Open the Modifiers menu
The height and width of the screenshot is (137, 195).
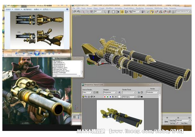pyautogui.click(x=109, y=8)
